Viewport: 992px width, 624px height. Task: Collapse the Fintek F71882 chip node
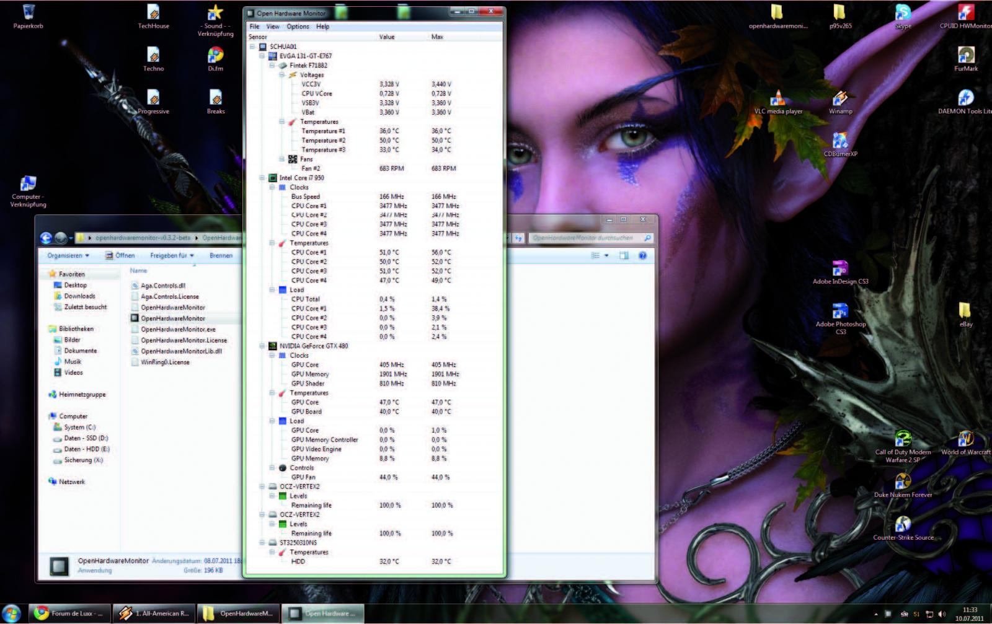click(x=272, y=65)
